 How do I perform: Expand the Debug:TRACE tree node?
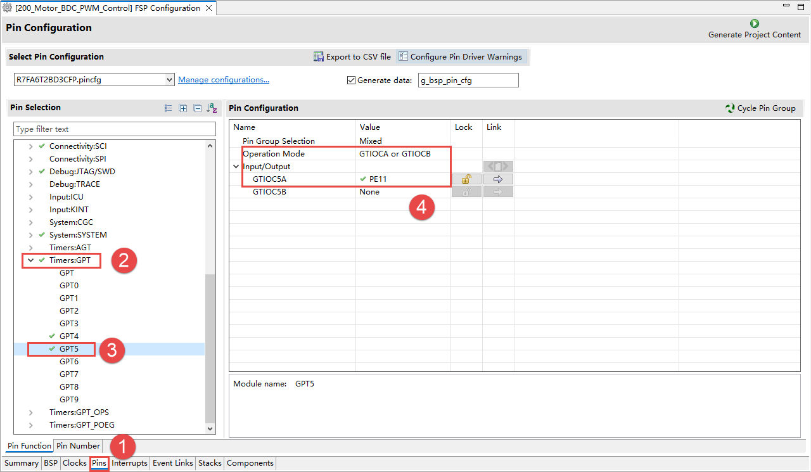coord(30,184)
